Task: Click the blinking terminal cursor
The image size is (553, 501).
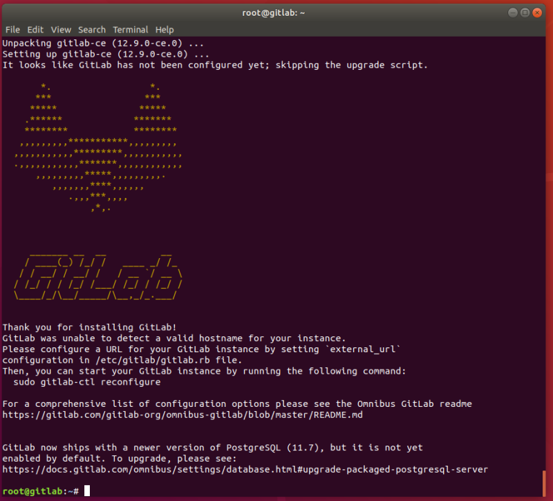Action: pyautogui.click(x=86, y=491)
